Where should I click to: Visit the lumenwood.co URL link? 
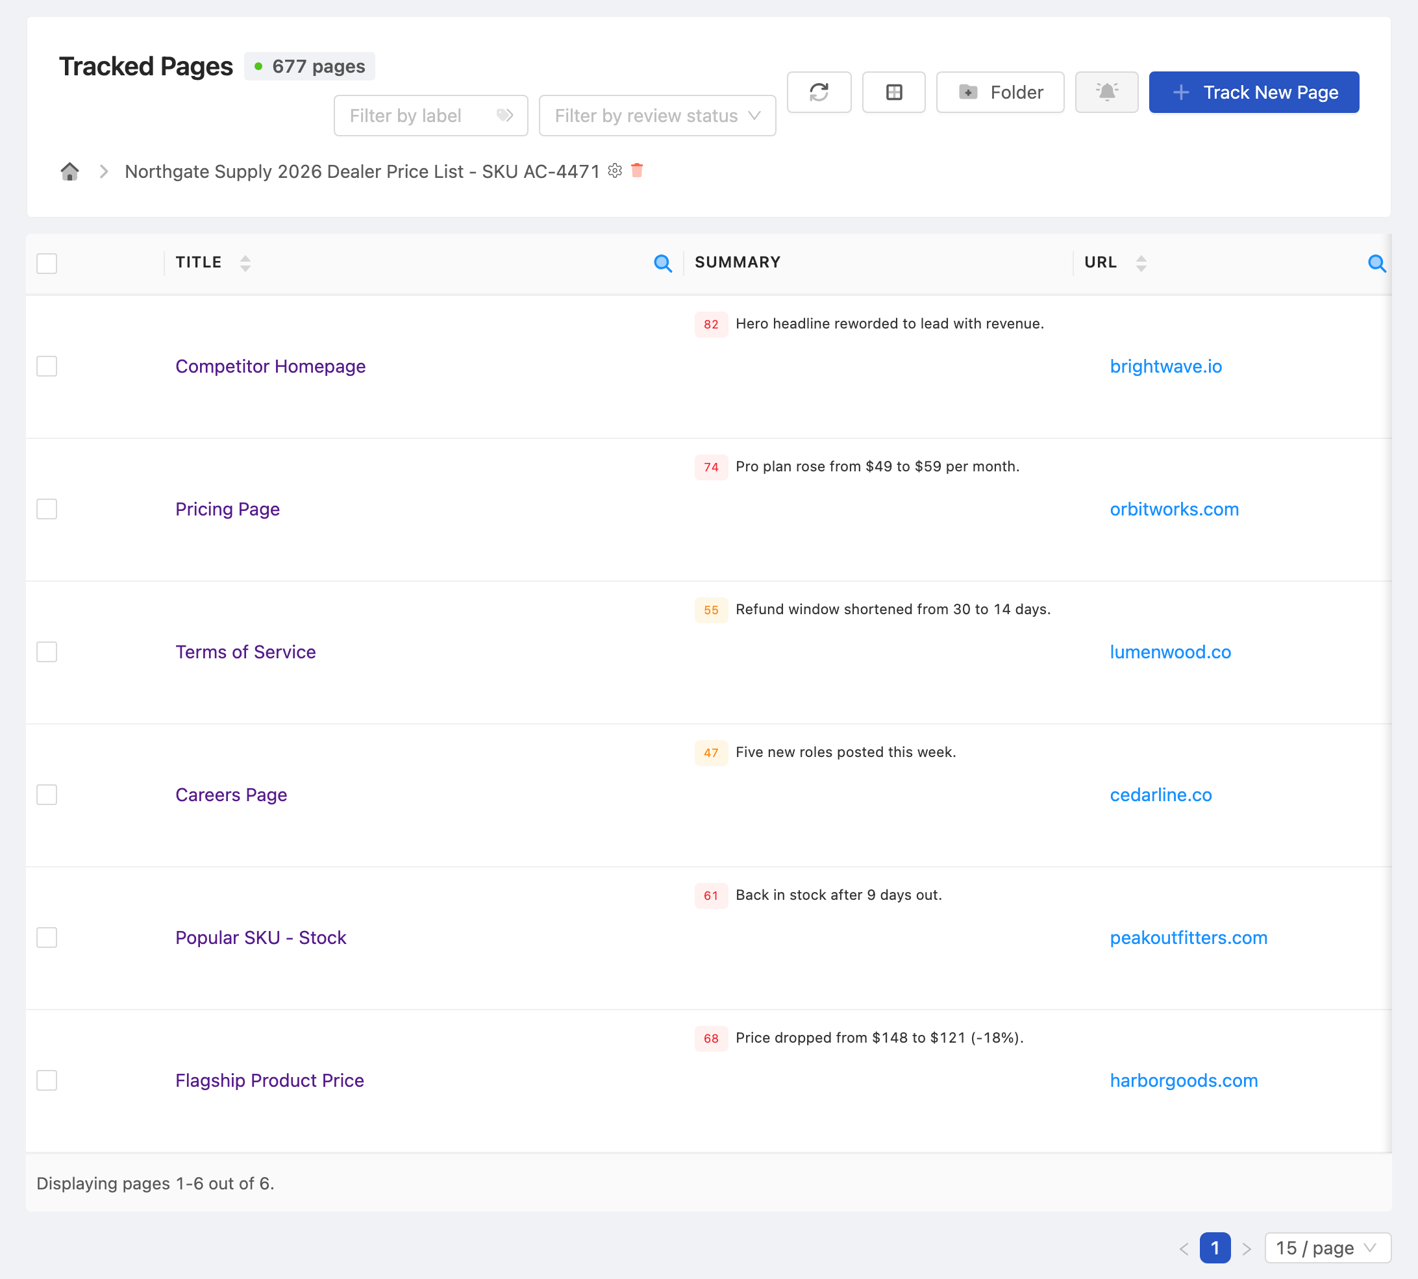click(x=1170, y=651)
